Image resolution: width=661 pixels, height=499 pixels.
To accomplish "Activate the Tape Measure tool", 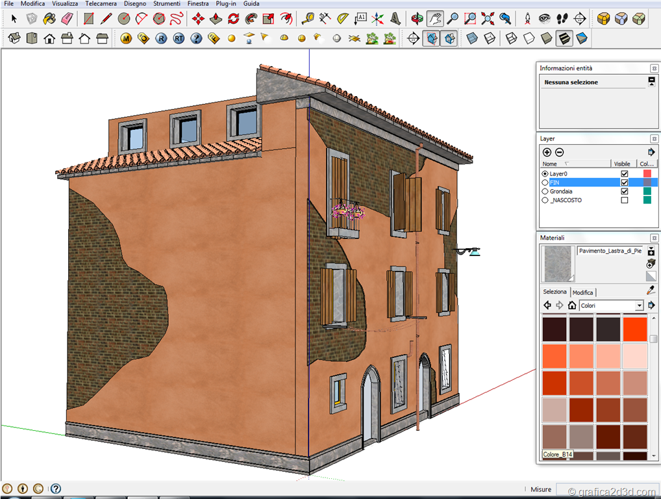I will (x=308, y=19).
